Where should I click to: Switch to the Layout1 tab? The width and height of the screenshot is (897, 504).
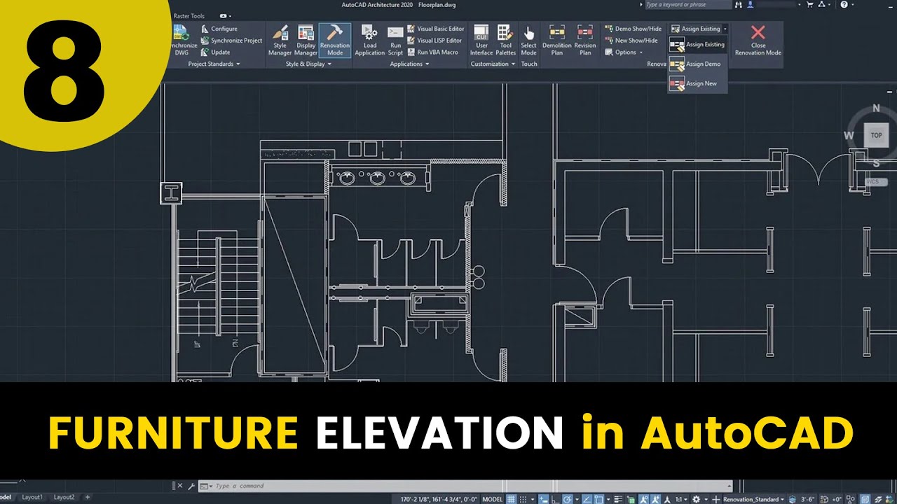coord(32,497)
